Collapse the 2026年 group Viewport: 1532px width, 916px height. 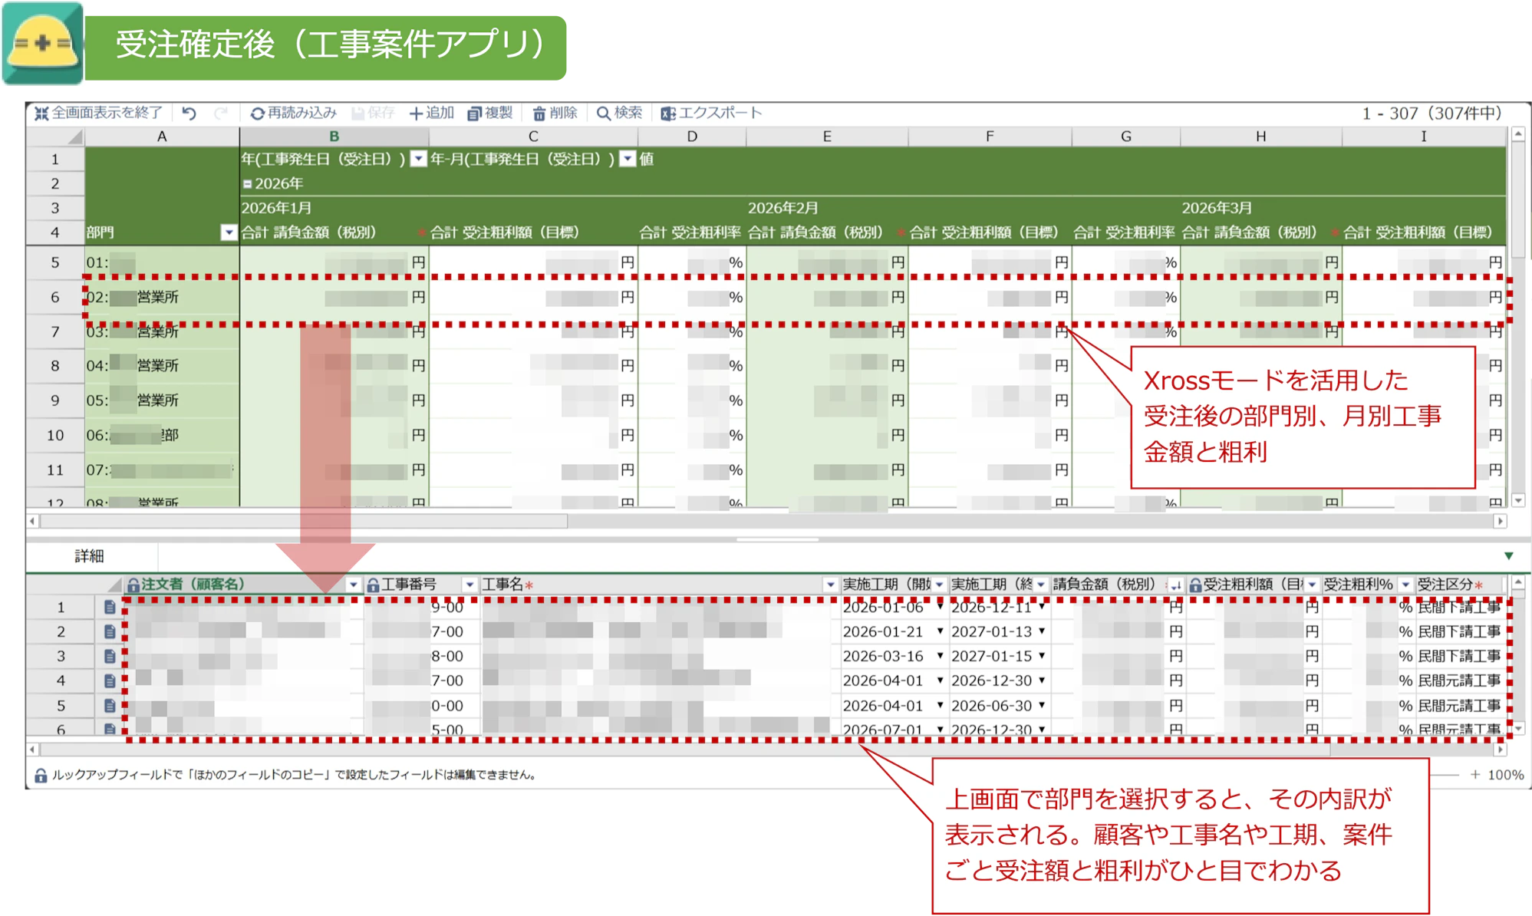click(247, 184)
